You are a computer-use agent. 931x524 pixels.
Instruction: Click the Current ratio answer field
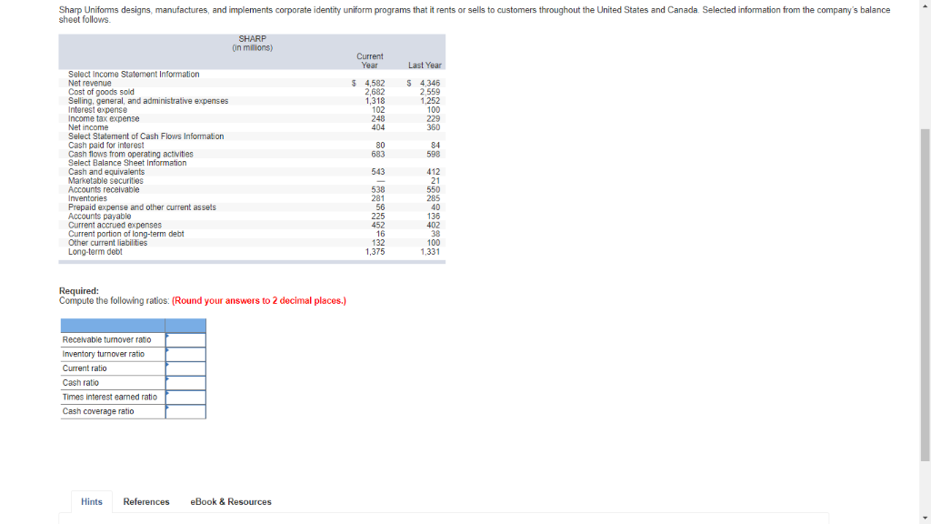point(185,368)
